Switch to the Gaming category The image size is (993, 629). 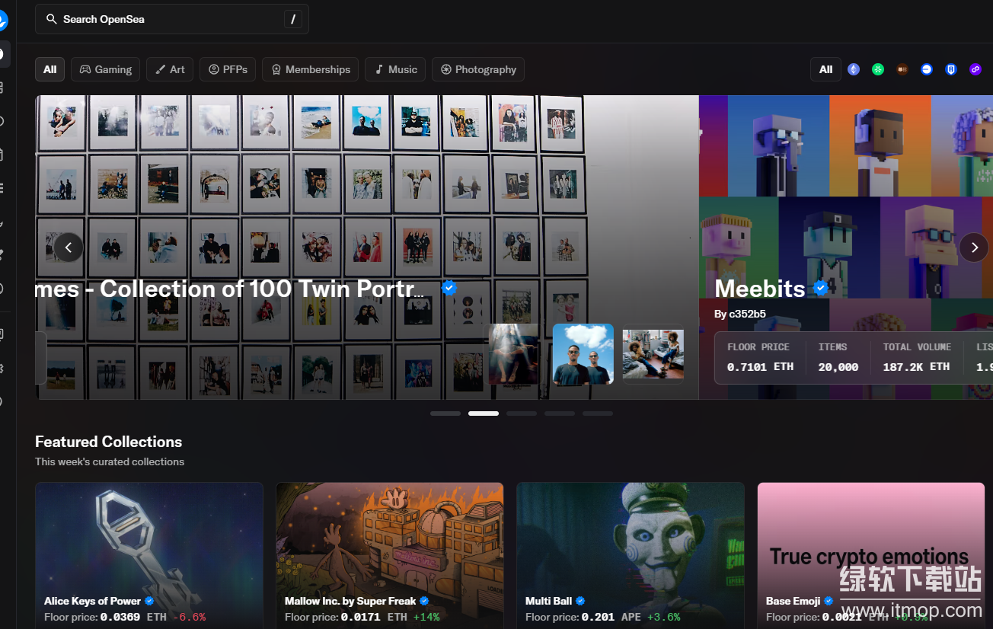[106, 69]
